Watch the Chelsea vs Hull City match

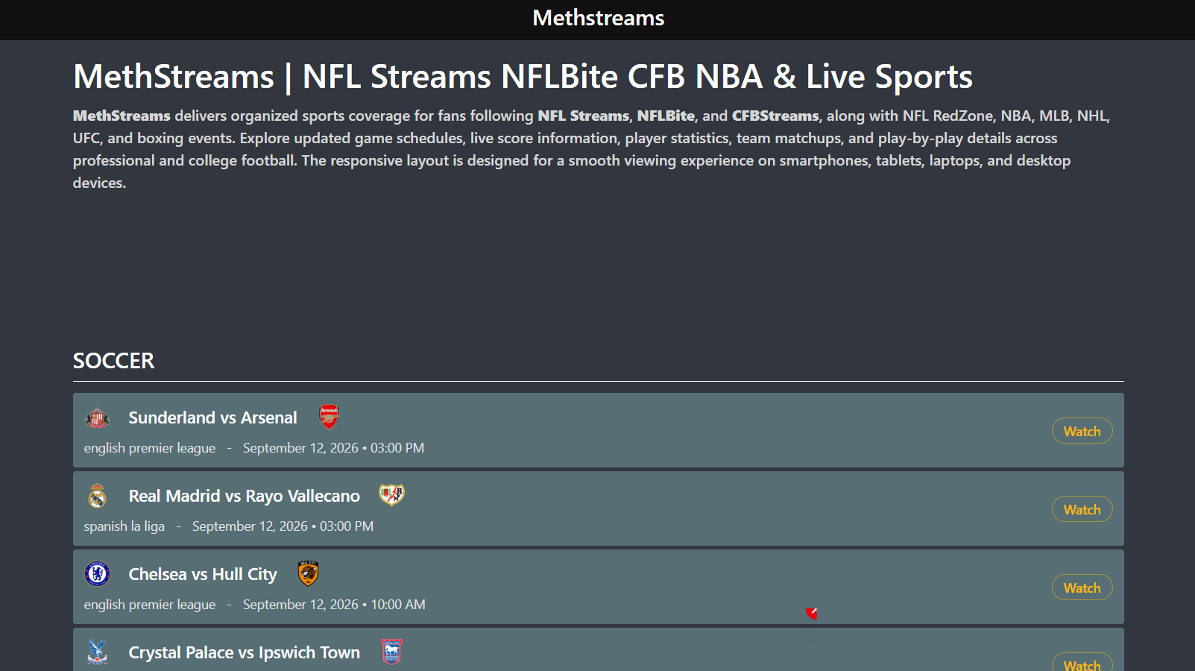coord(1082,587)
